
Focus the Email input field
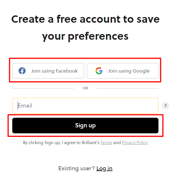tap(85, 106)
